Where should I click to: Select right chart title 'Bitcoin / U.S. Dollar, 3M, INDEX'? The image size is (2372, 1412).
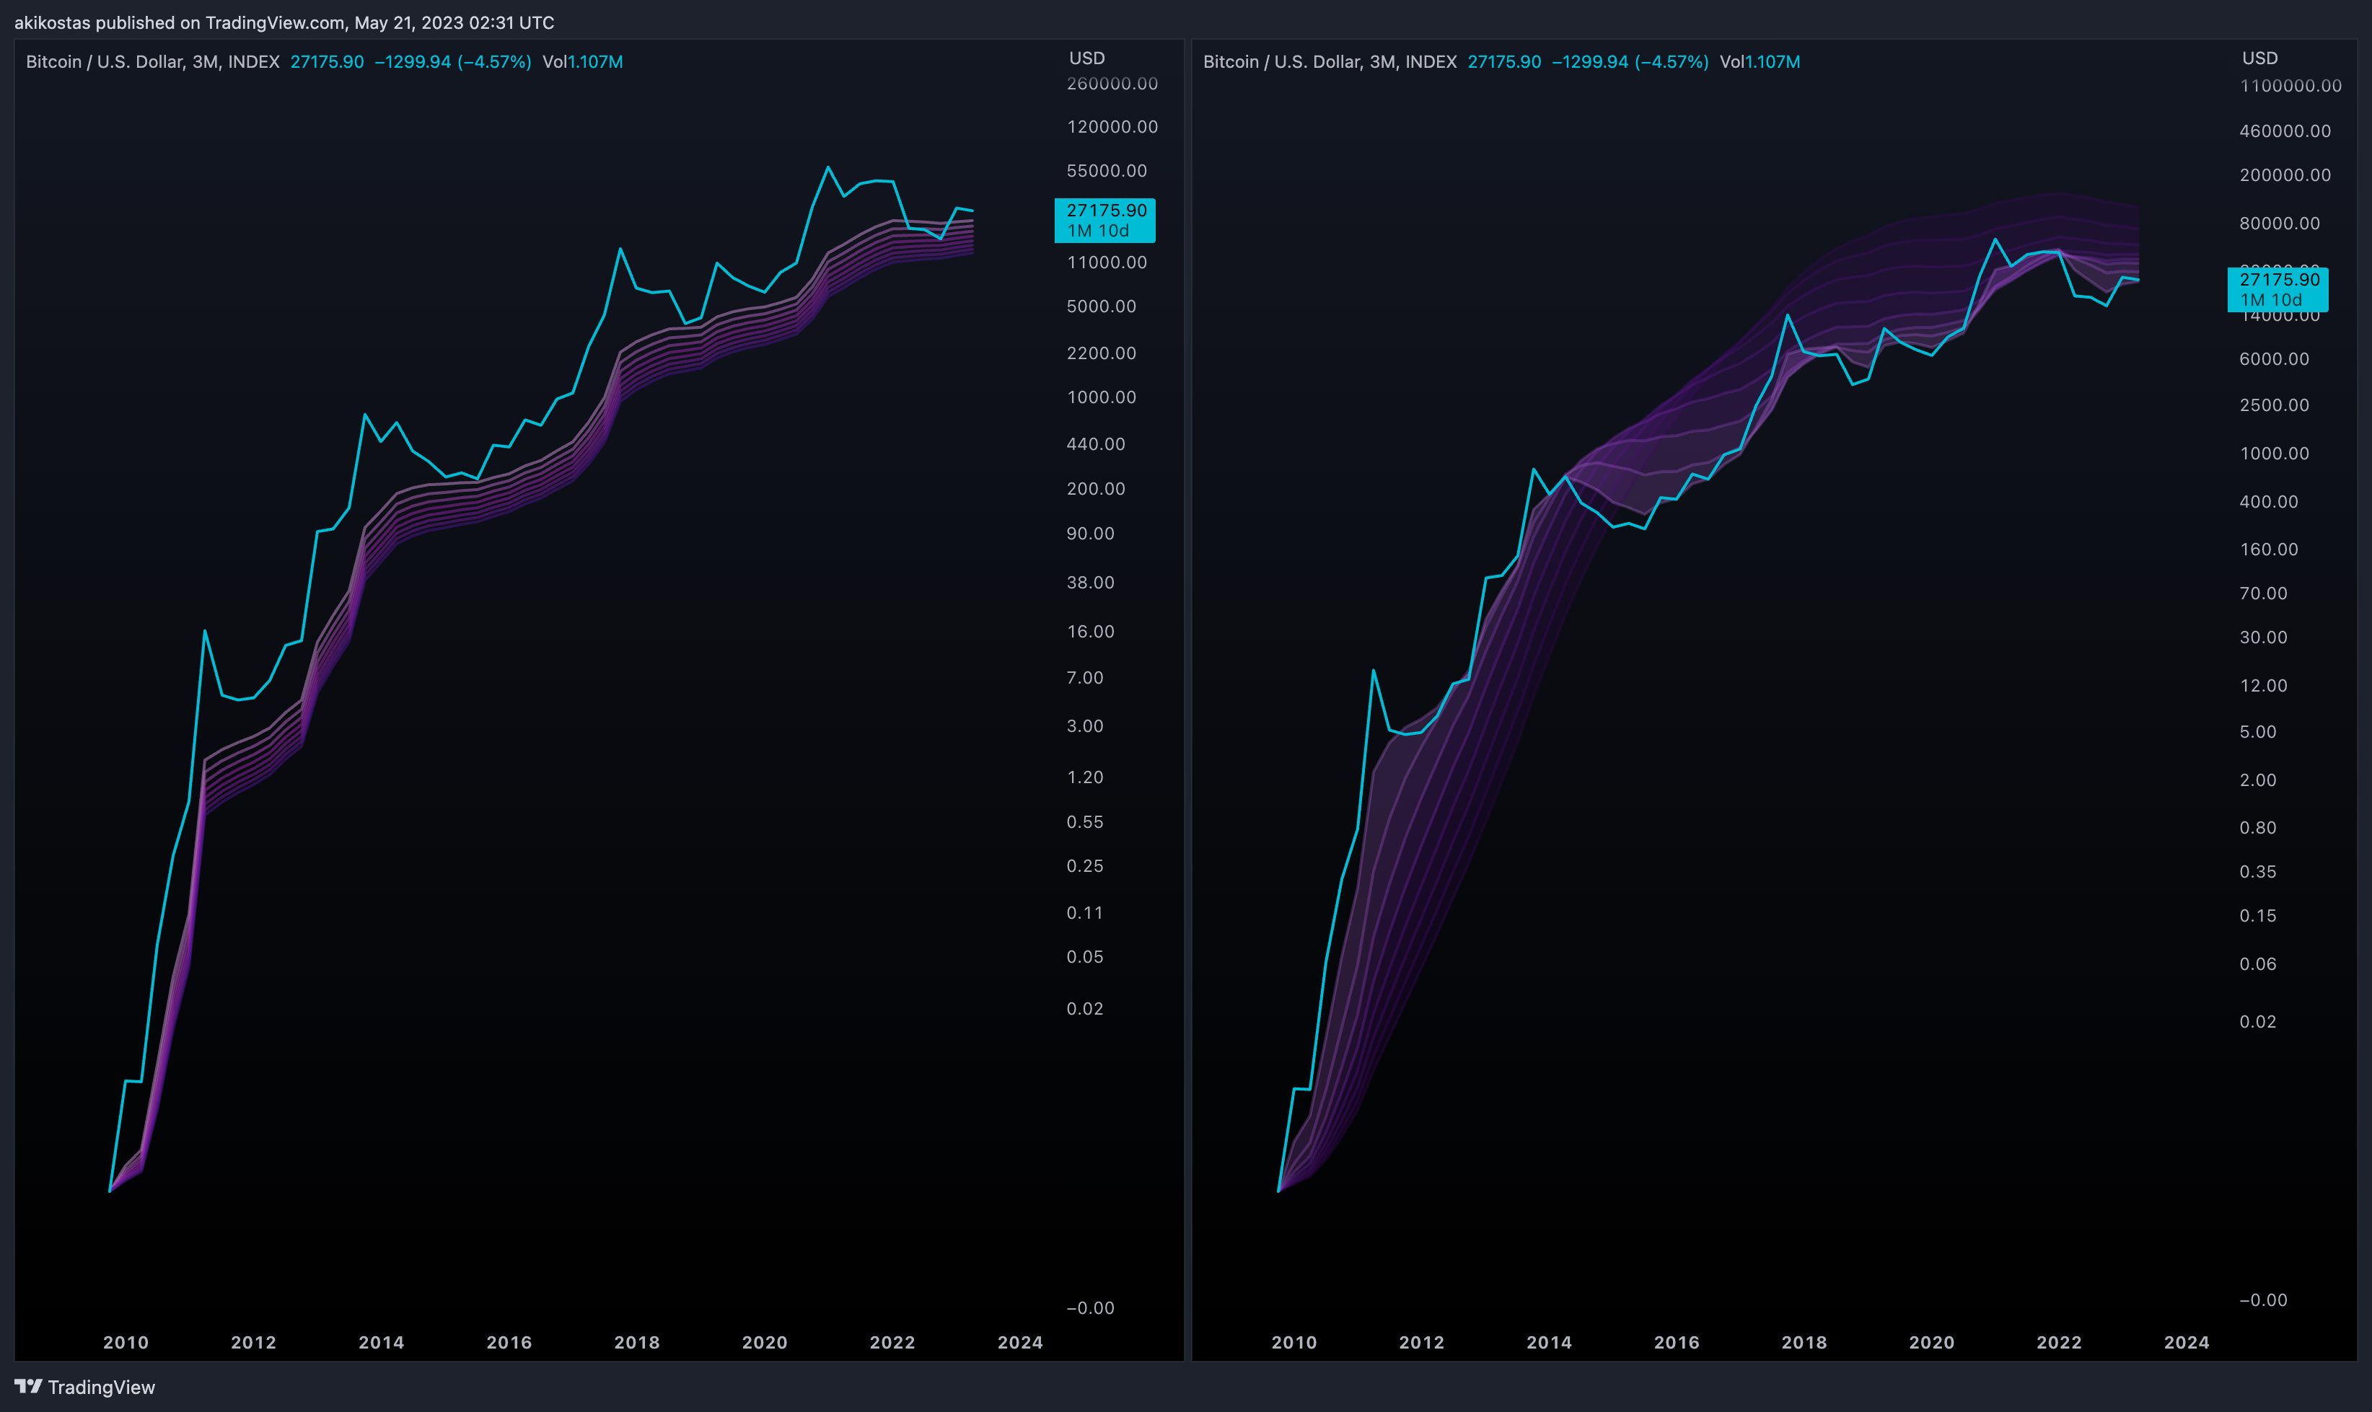click(1330, 62)
